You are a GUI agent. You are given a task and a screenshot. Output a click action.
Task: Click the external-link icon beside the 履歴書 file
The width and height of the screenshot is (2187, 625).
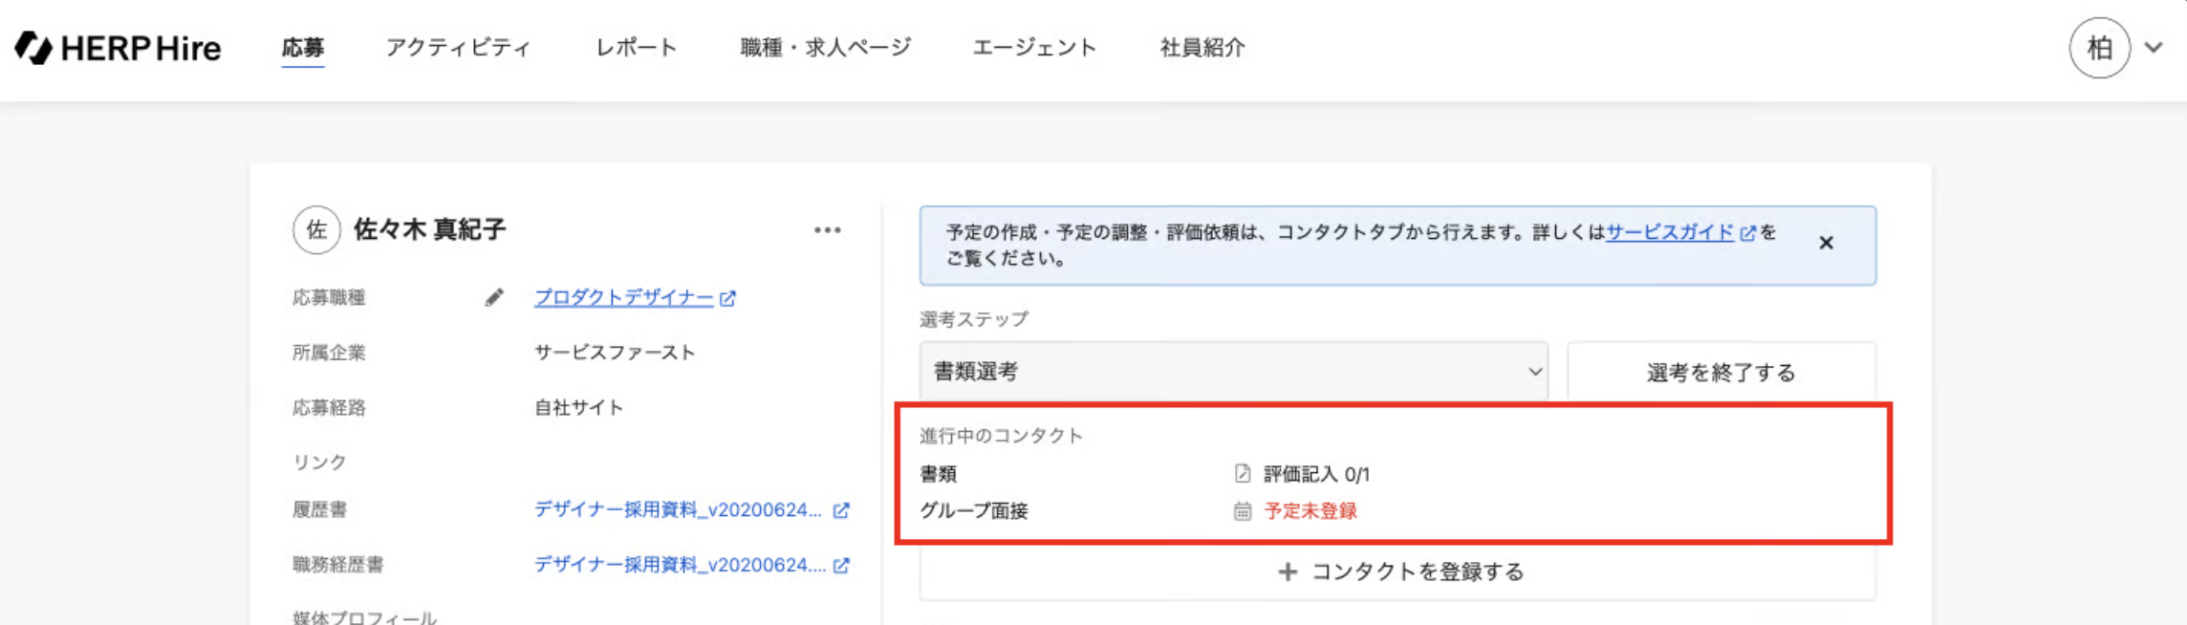tap(841, 510)
